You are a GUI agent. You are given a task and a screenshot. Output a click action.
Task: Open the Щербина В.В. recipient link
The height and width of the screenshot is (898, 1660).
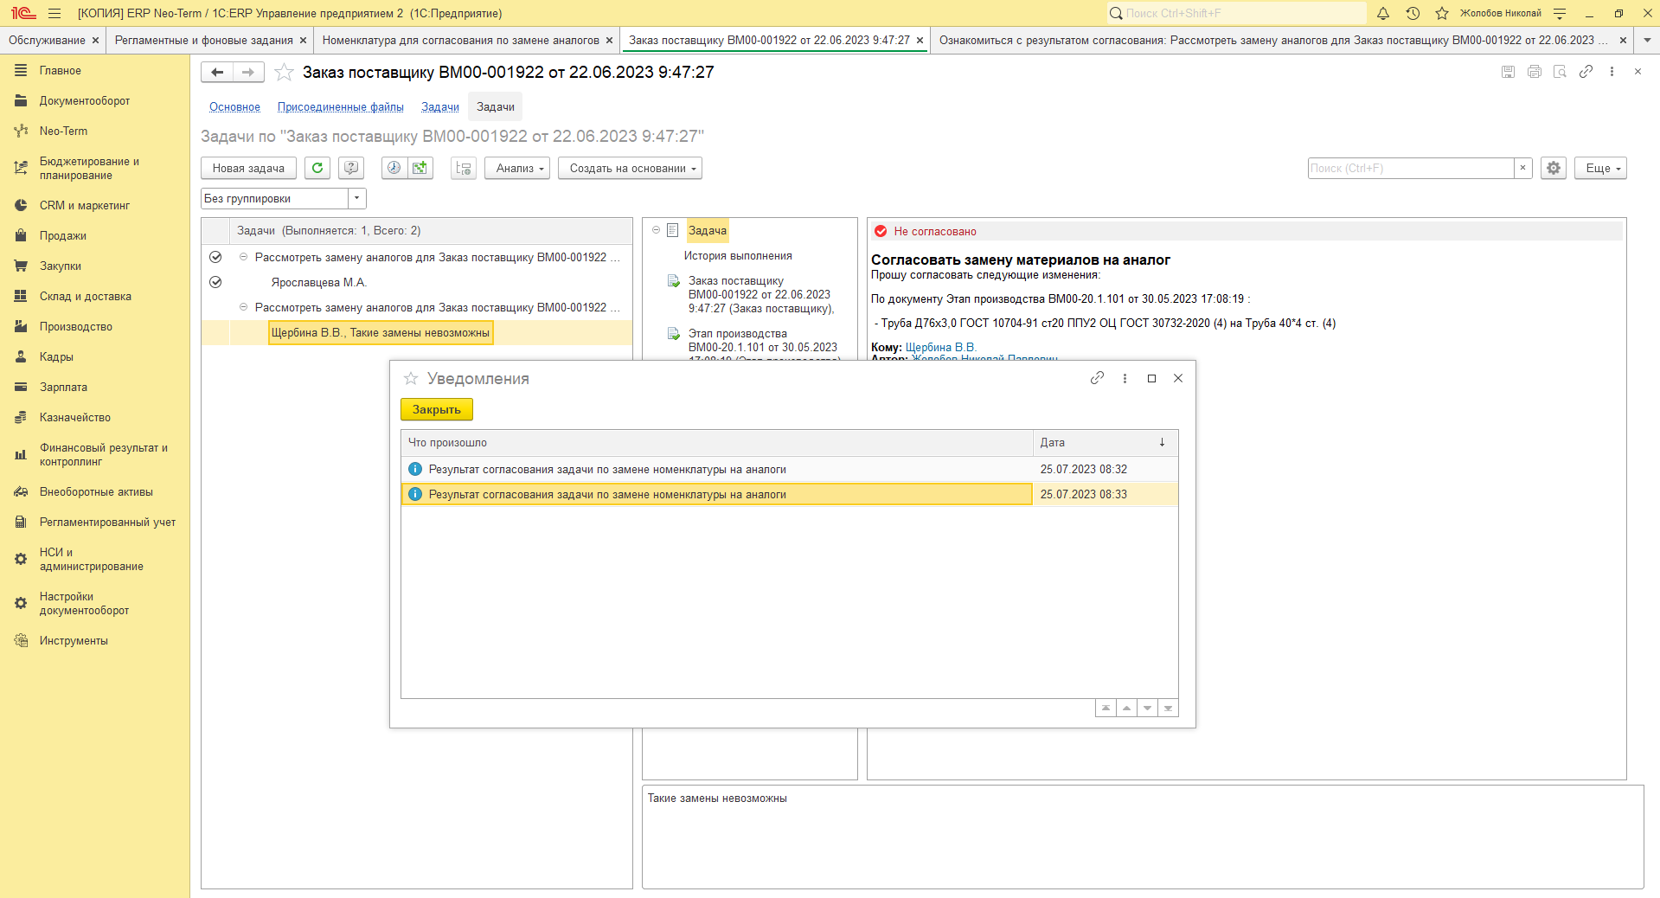[x=940, y=347]
